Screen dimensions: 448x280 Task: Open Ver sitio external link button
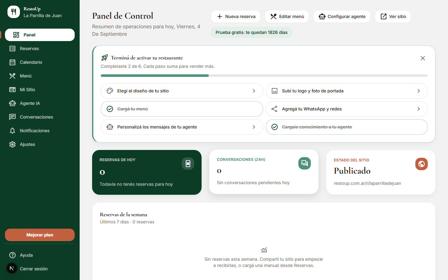pos(393,16)
